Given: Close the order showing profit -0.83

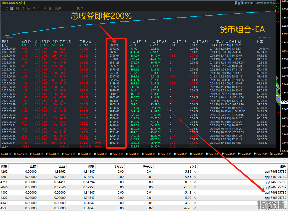Looking at the screenshot, I should (194, 182).
